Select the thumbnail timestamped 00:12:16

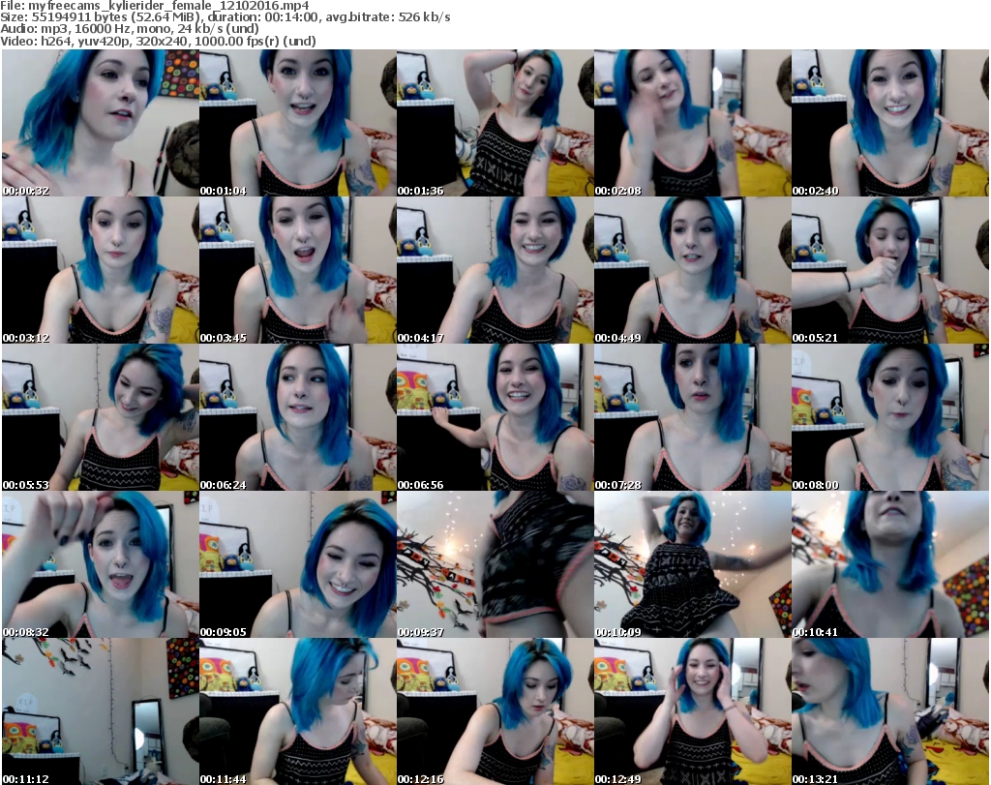click(495, 711)
